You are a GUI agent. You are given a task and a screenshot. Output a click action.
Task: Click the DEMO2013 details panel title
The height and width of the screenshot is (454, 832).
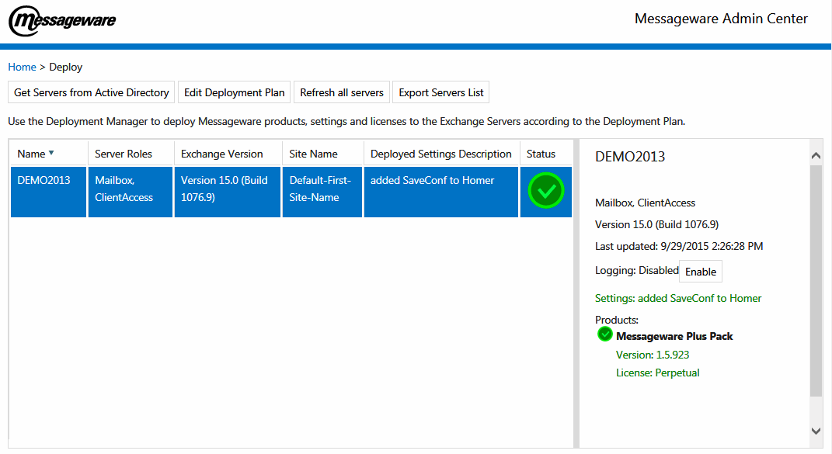(630, 157)
